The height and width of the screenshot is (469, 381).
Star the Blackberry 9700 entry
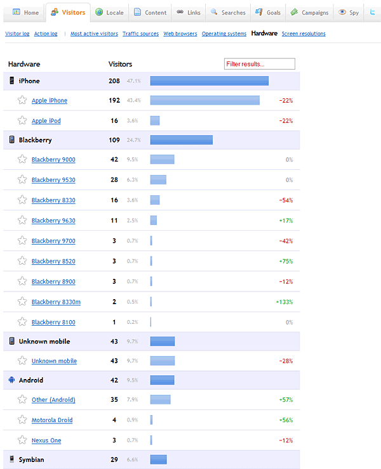pyautogui.click(x=22, y=240)
